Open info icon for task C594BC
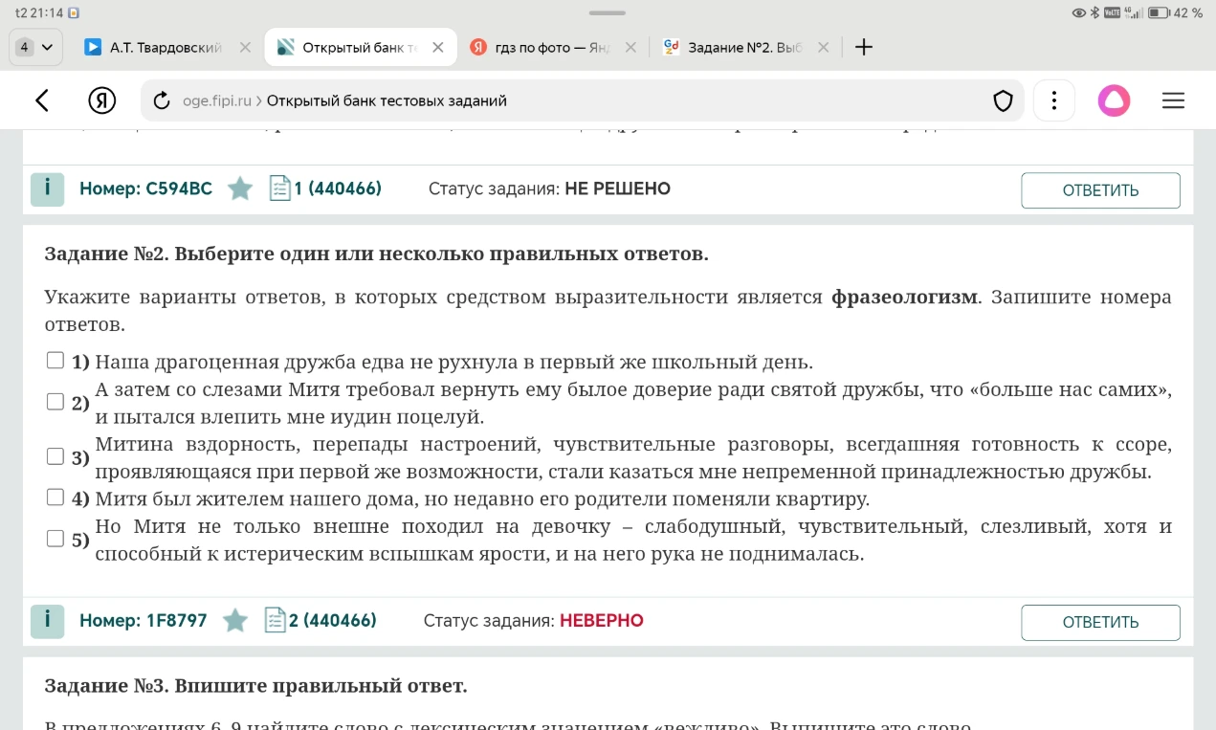 [47, 189]
